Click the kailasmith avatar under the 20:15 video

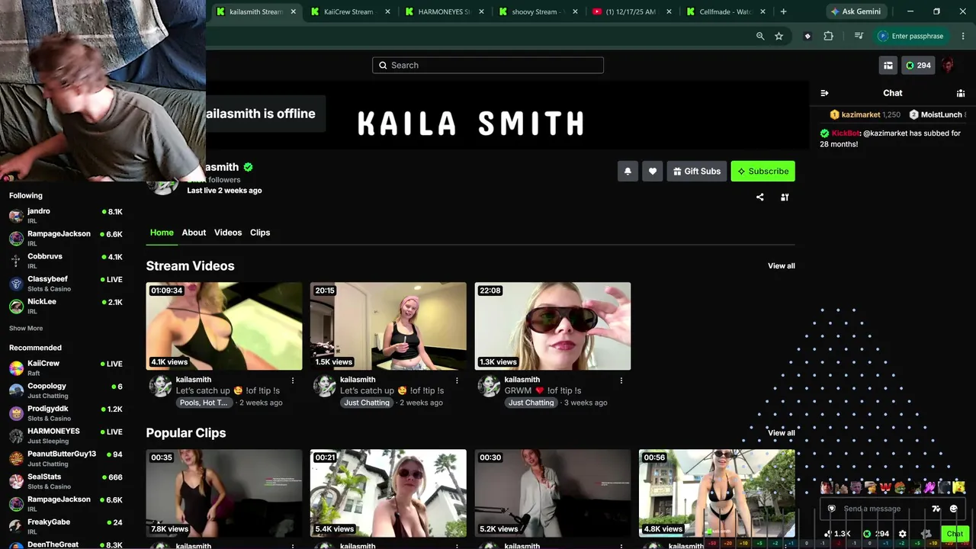pos(324,386)
